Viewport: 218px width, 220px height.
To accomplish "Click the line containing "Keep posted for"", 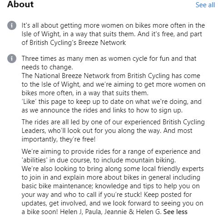I will pyautogui.click(x=107, y=195).
